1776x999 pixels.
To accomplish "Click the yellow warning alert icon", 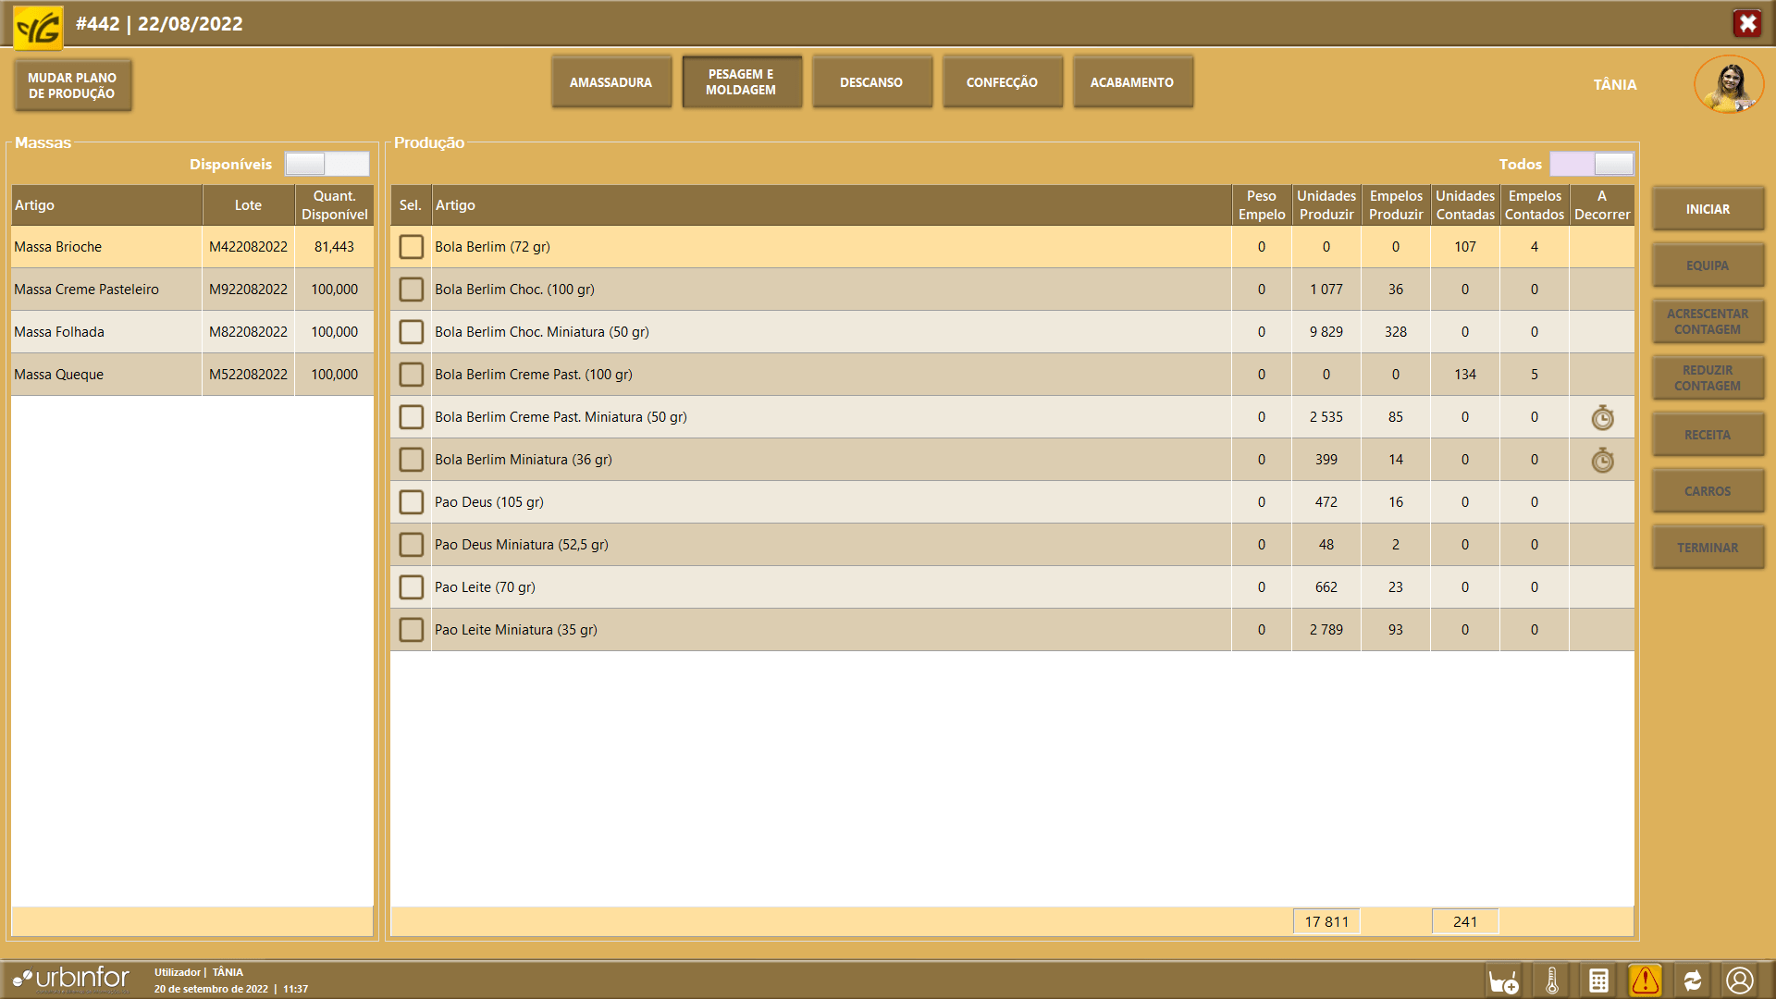I will click(x=1646, y=980).
